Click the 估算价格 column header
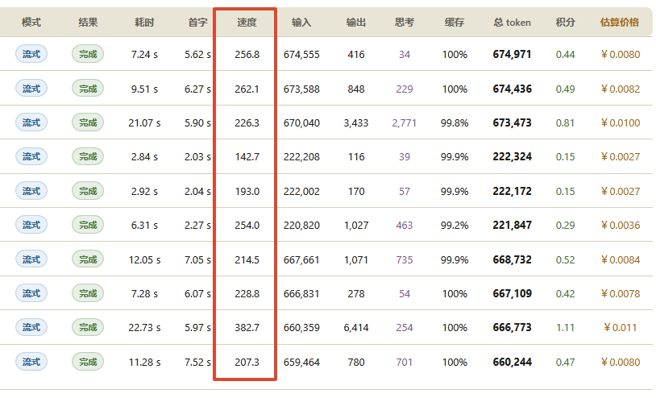The width and height of the screenshot is (656, 398). [620, 23]
